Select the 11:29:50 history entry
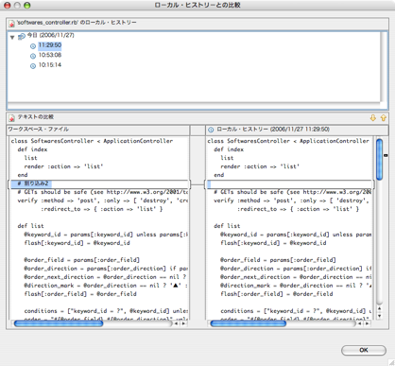The height and width of the screenshot is (366, 395). click(x=50, y=45)
